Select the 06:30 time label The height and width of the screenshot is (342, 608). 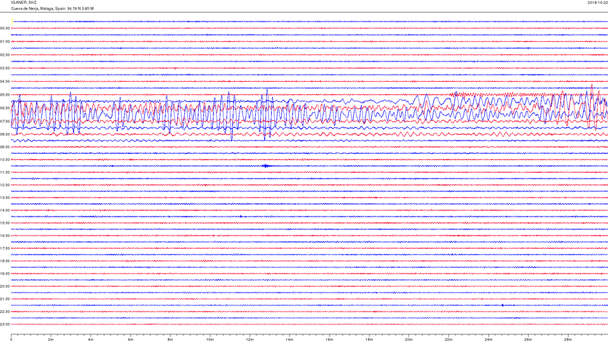coord(4,108)
